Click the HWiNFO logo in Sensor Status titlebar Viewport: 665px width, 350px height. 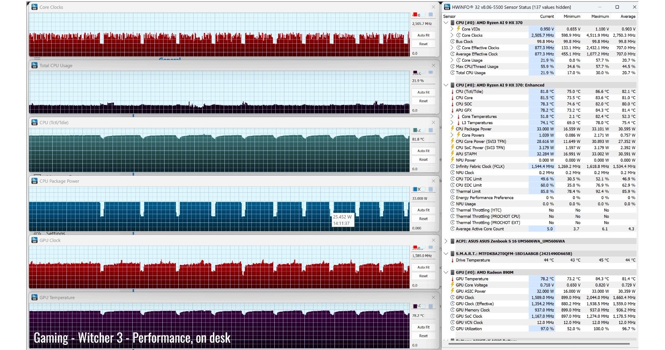tap(447, 7)
